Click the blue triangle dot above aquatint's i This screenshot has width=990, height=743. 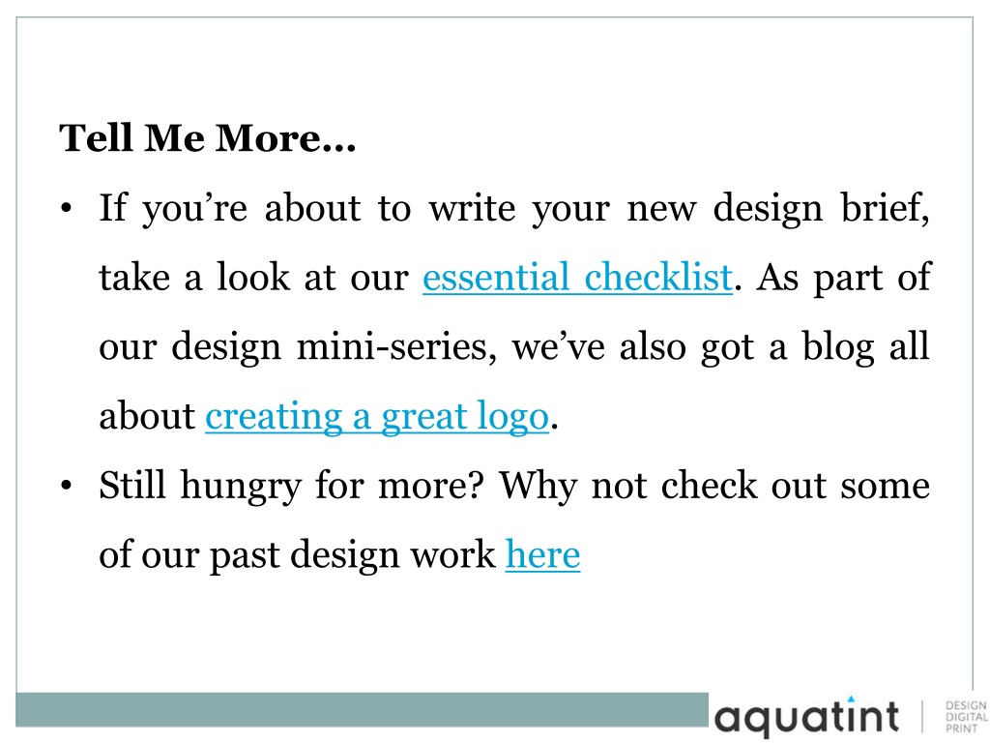pos(851,698)
